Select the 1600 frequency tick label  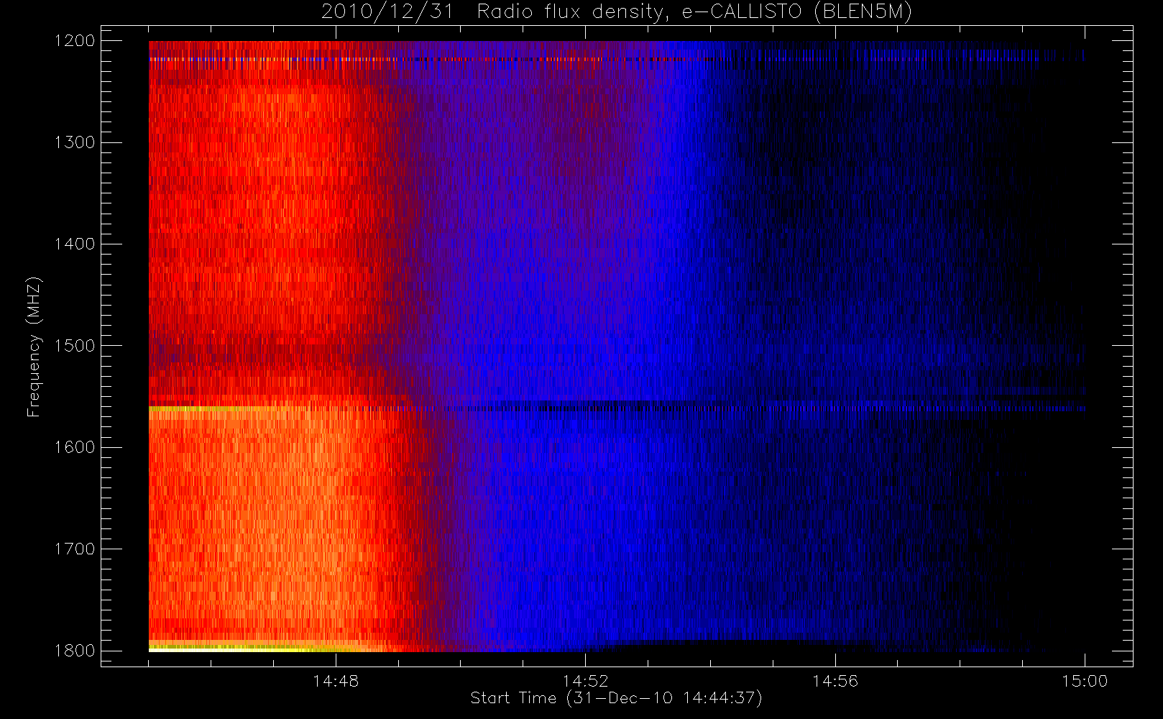pyautogui.click(x=75, y=447)
